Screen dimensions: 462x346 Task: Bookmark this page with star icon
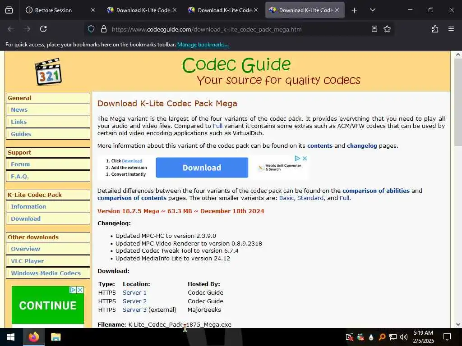click(x=387, y=29)
